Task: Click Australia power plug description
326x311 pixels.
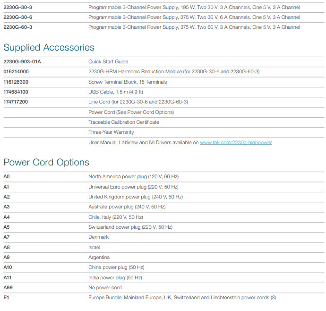Action: pos(127,207)
